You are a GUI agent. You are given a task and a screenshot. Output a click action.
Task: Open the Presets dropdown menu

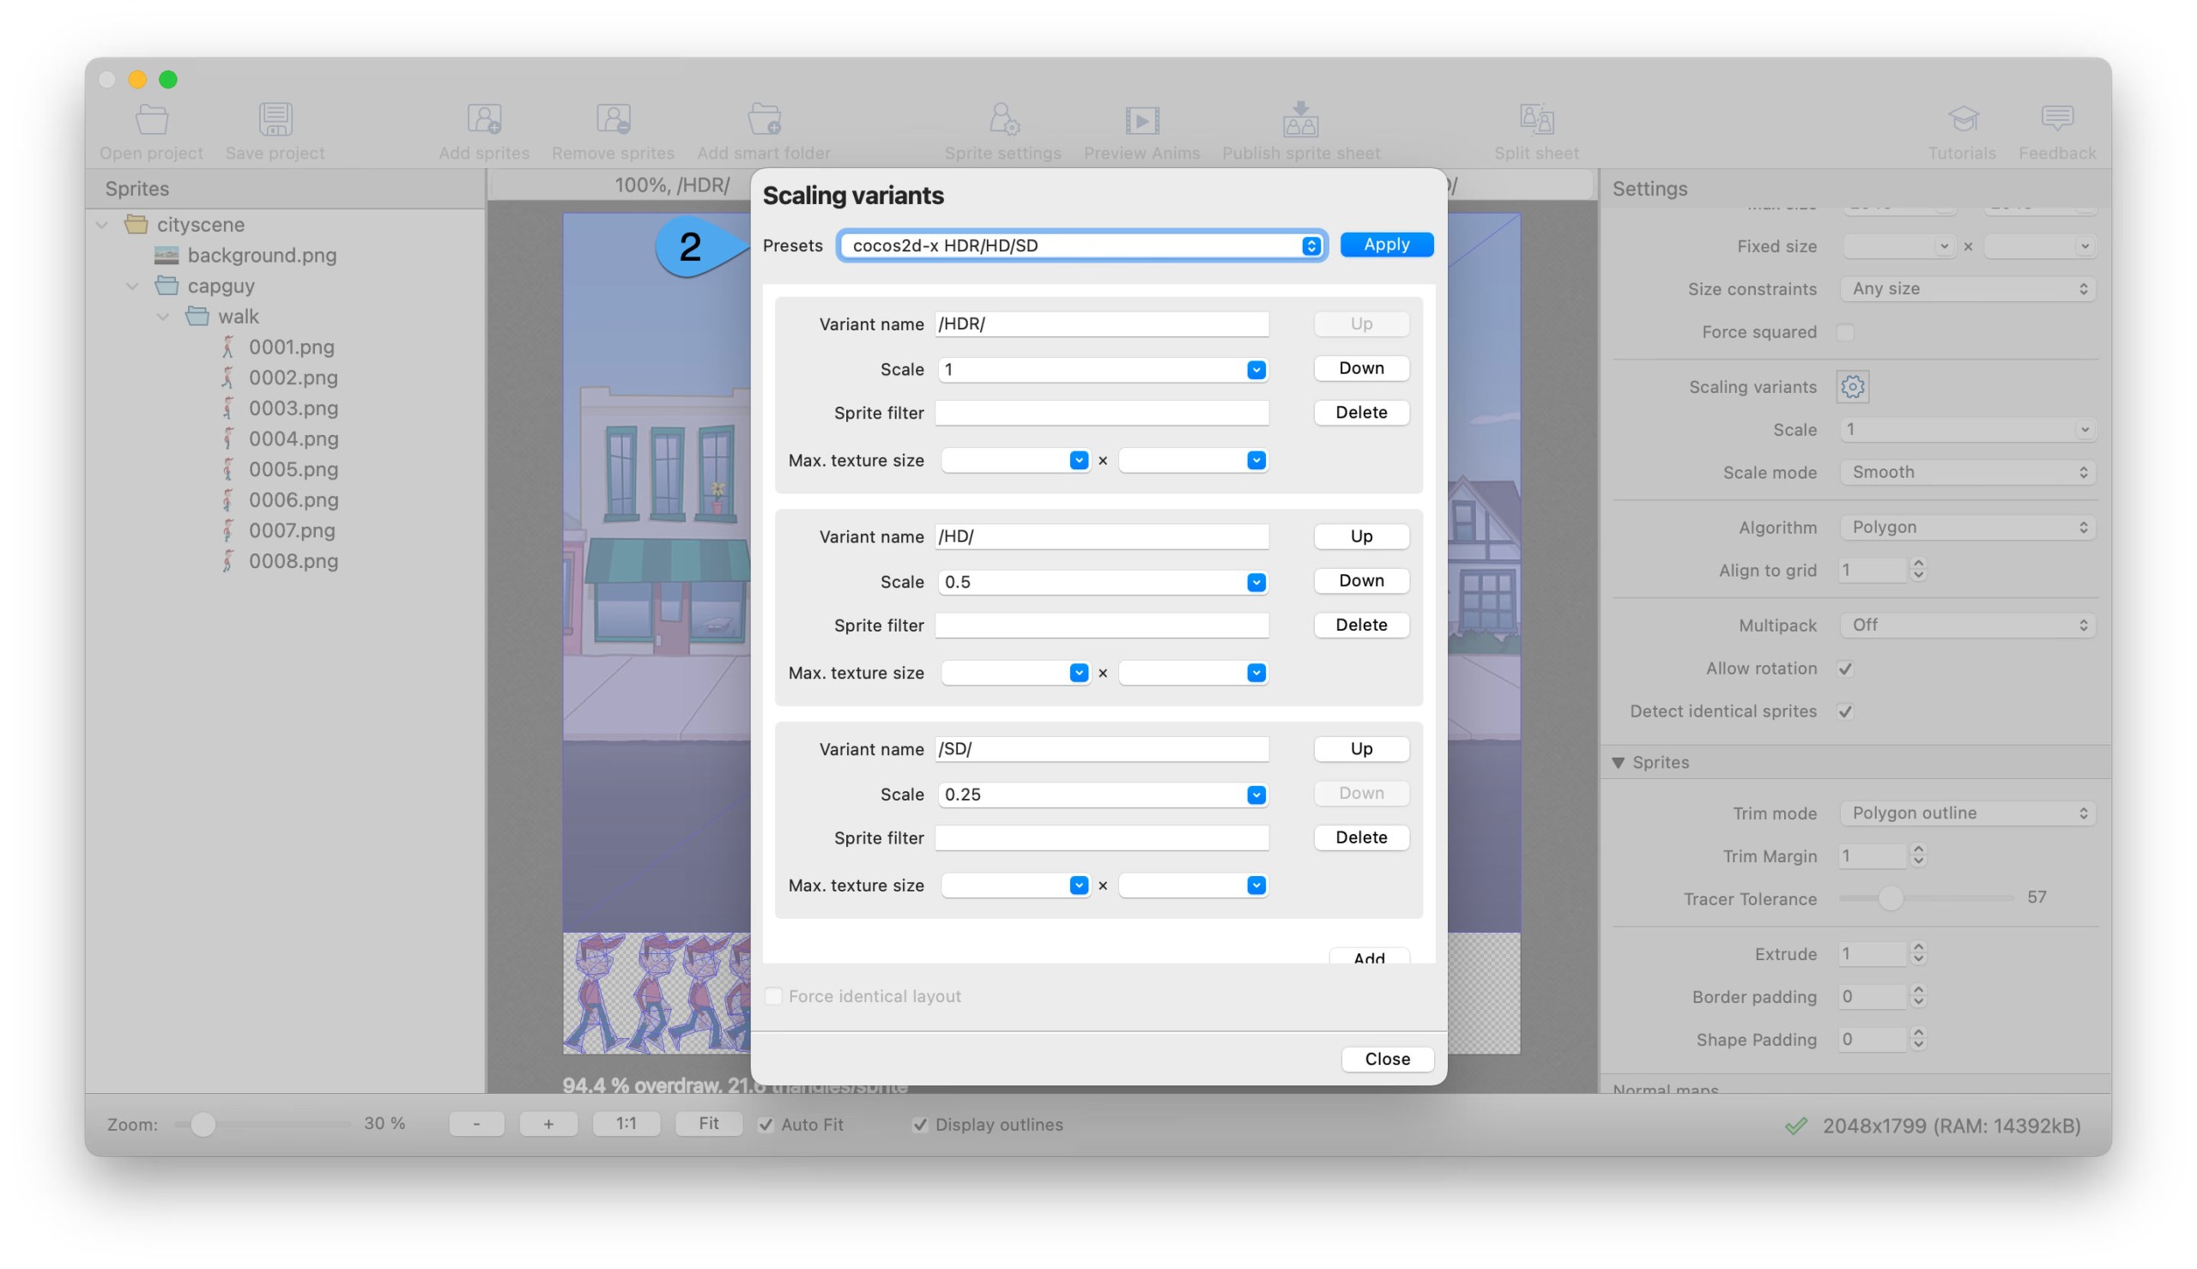click(x=1080, y=245)
